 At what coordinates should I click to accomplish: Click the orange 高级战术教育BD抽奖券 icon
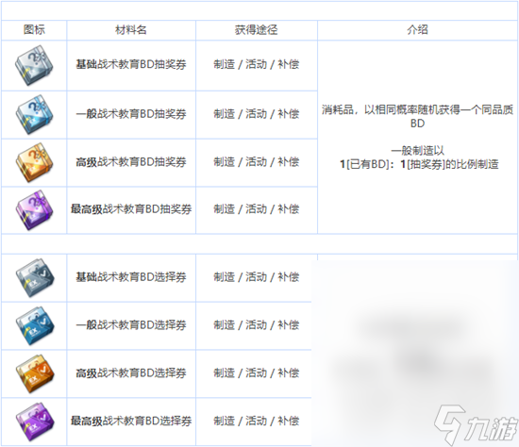(x=34, y=162)
